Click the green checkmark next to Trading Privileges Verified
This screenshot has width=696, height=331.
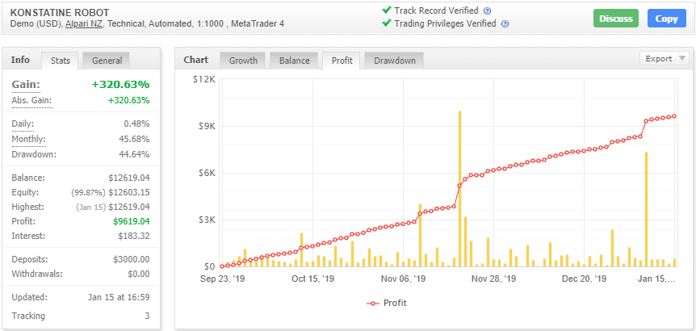(x=386, y=23)
